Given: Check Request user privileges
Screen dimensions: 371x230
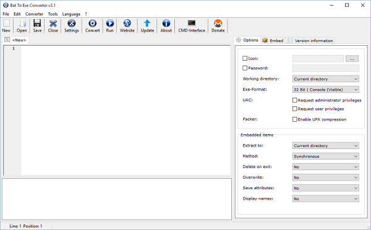Looking at the screenshot, I should [294, 109].
